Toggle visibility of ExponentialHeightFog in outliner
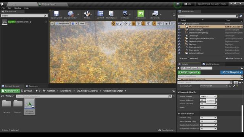The height and width of the screenshot is (137, 244). pos(179,33)
